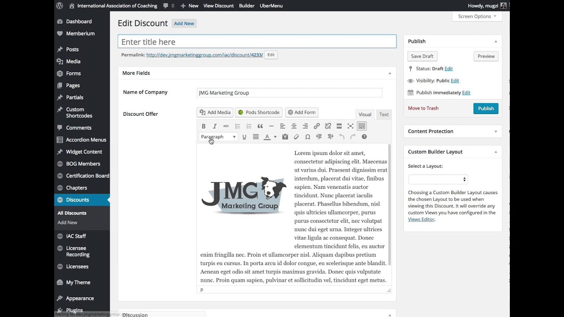Viewport: 564px width, 317px height.
Task: Click the Publish button
Action: coord(486,108)
